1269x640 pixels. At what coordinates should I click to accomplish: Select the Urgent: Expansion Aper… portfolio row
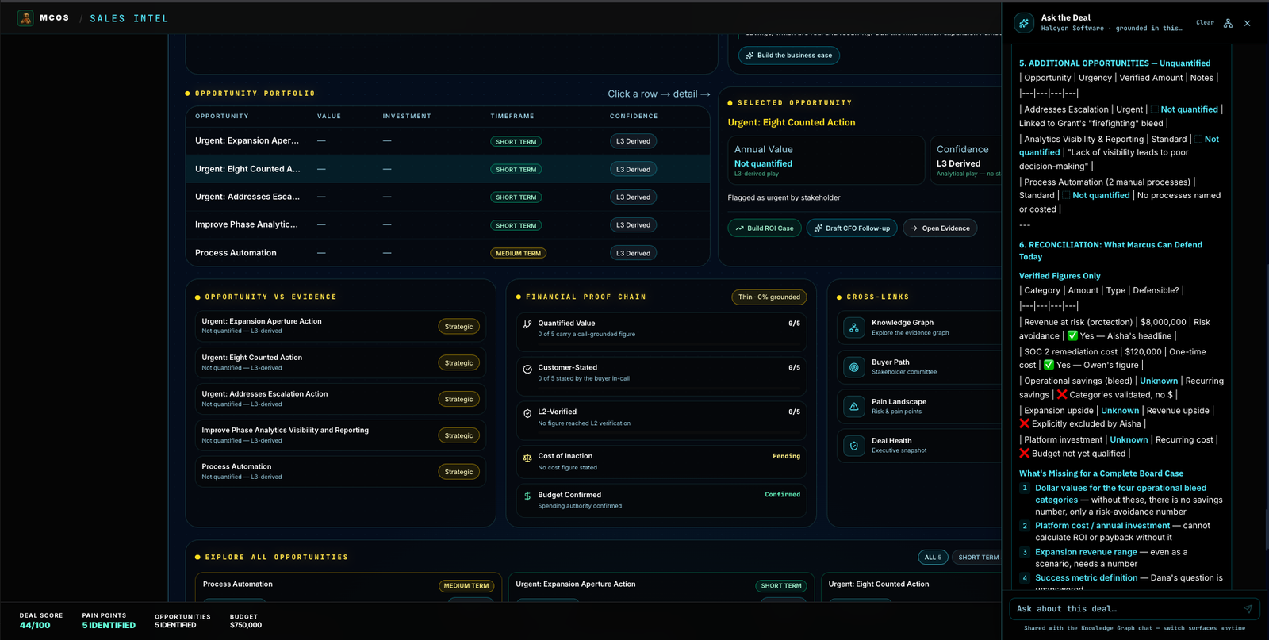[447, 141]
